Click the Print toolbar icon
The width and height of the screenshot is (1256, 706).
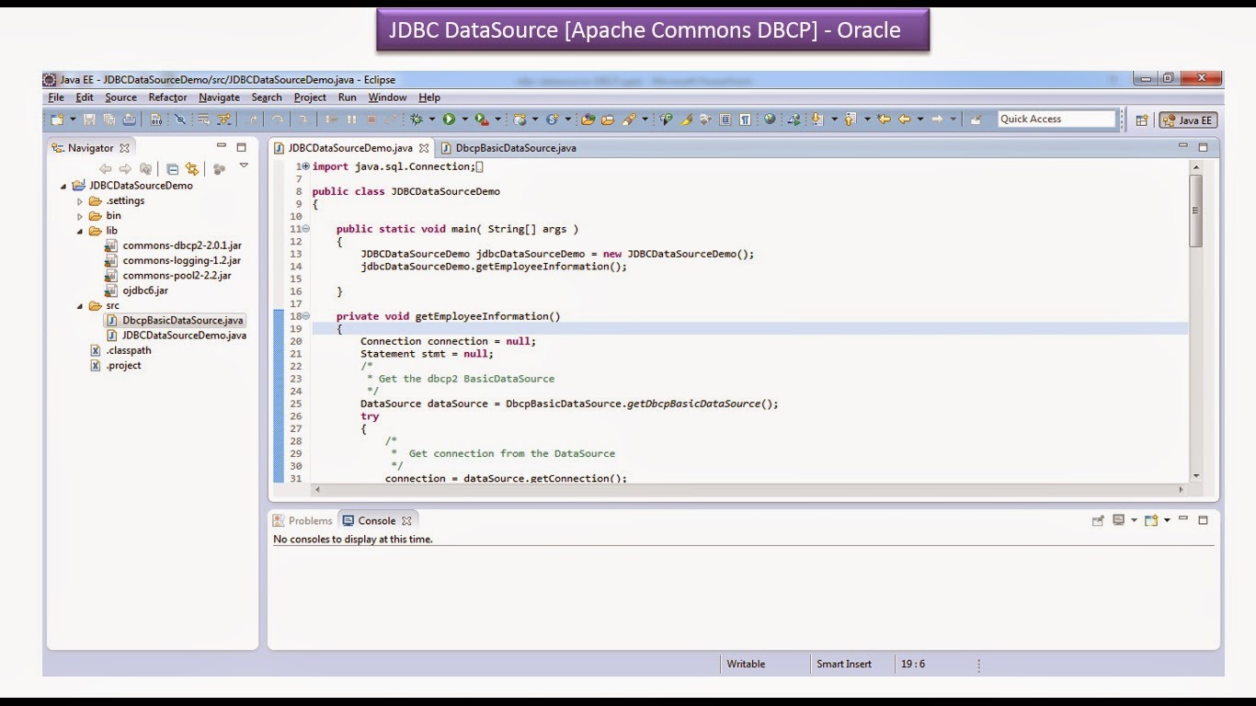[x=130, y=119]
